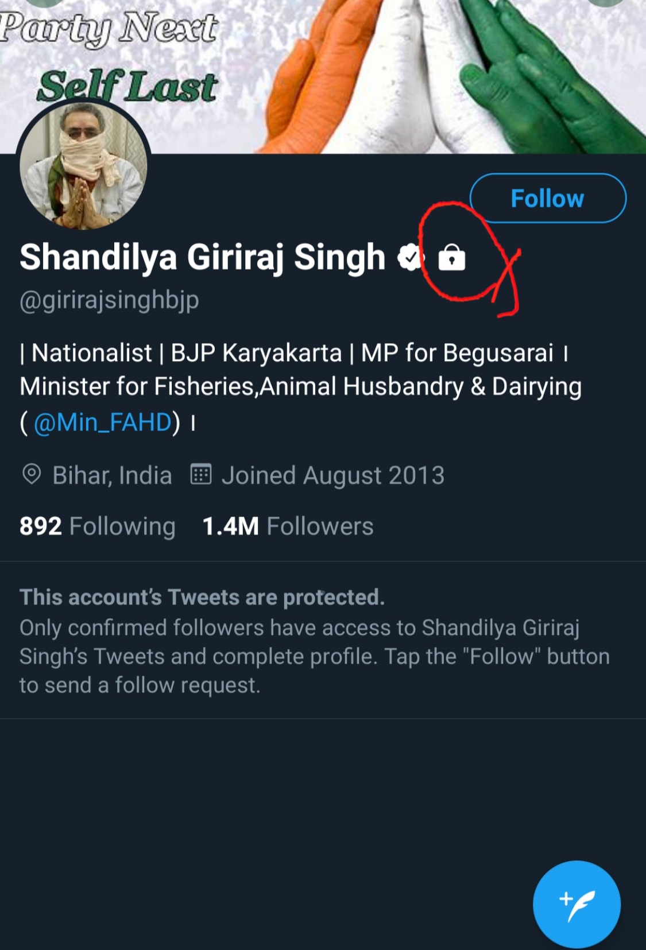Image resolution: width=646 pixels, height=950 pixels.
Task: Tap the Follow button
Action: 547,198
